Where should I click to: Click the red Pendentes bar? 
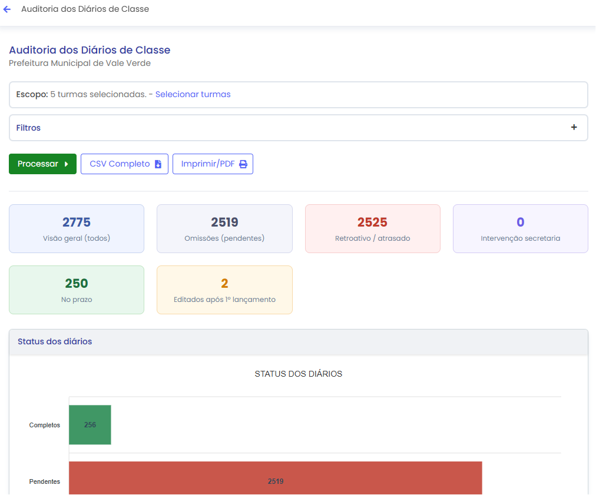point(276,478)
